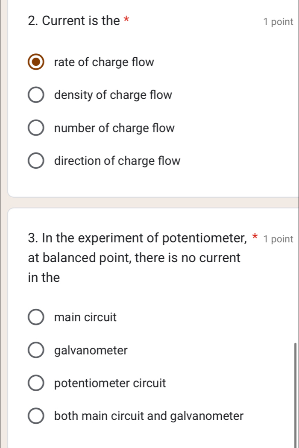
Task: Select the 'rate of charge flow' radio button
Action: (x=36, y=62)
